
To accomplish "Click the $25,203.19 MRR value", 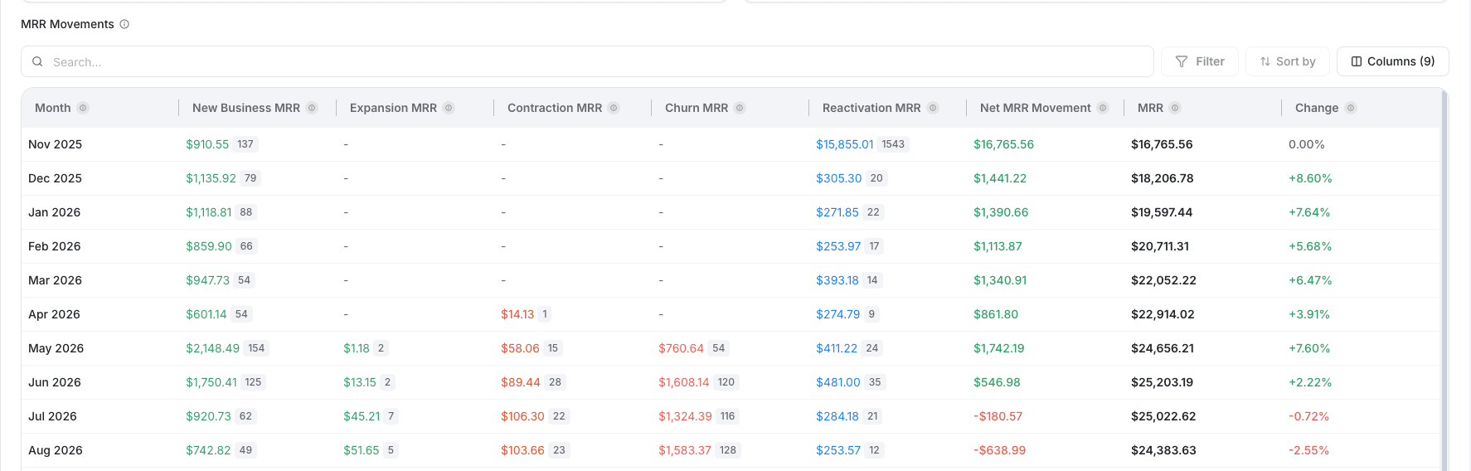I will click(x=1162, y=382).
